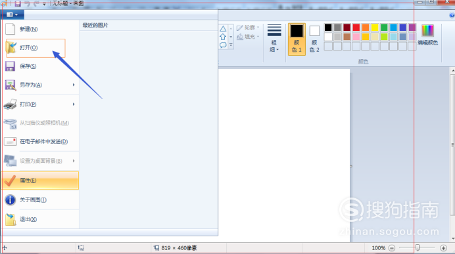Viewport: 455px width, 254px height.
Task: Click the Save (保存) floppy disk icon
Action: (10, 66)
